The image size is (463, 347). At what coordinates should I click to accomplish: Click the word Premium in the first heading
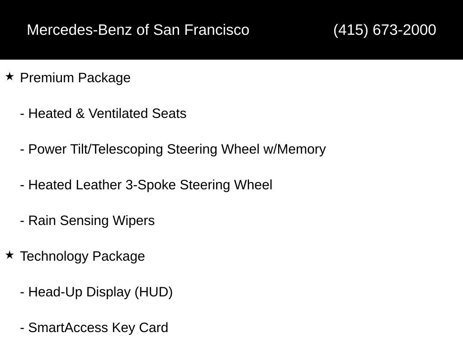point(47,78)
